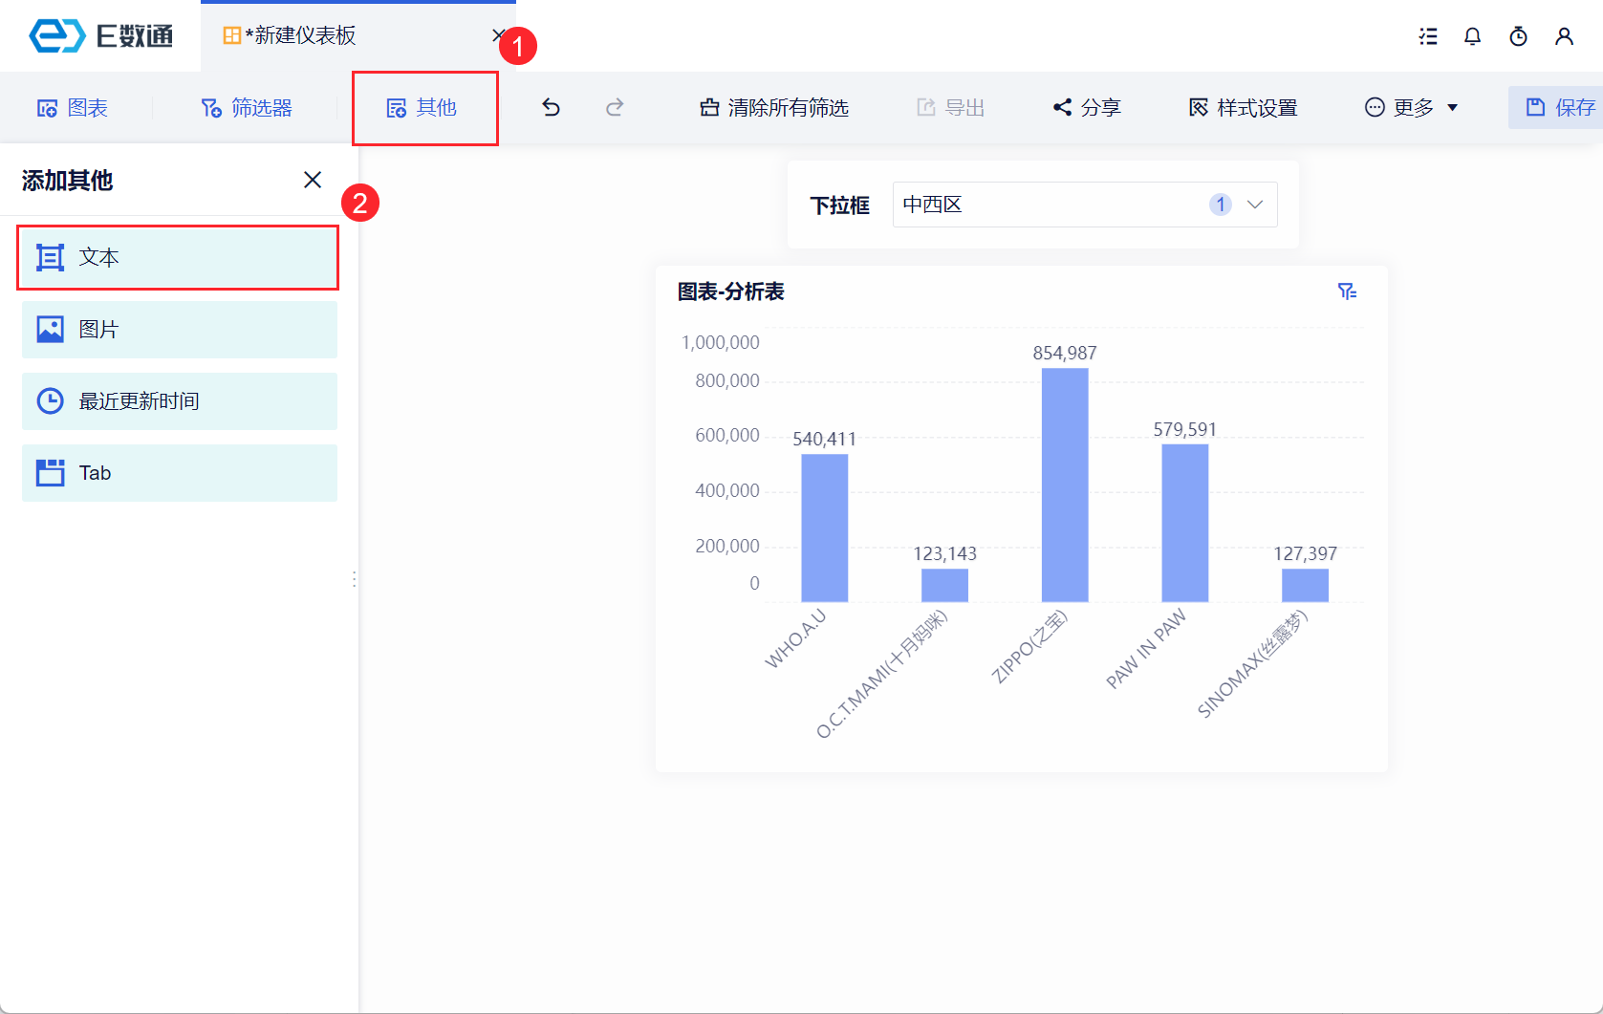
Task: Click the 540,411 data label
Action: point(825,439)
